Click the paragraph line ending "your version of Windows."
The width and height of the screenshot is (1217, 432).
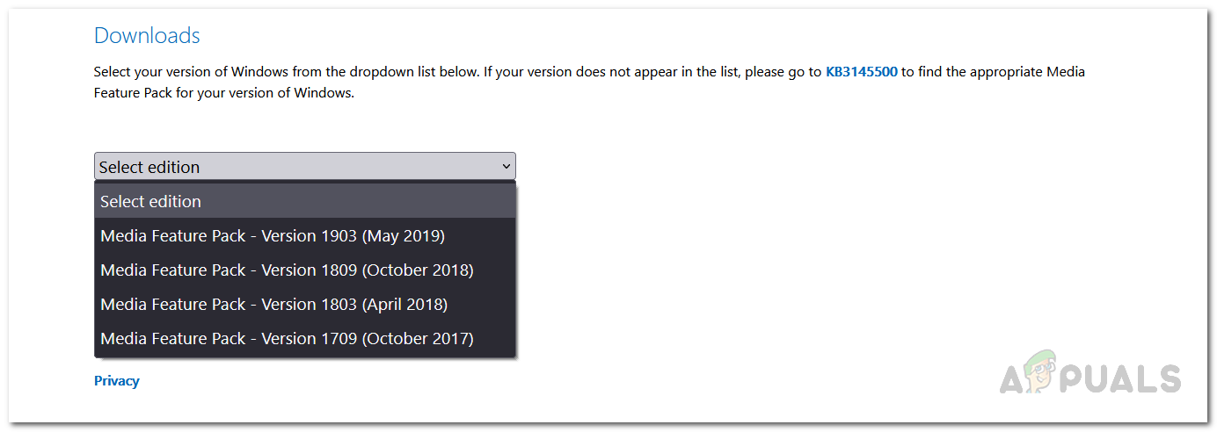click(x=223, y=92)
